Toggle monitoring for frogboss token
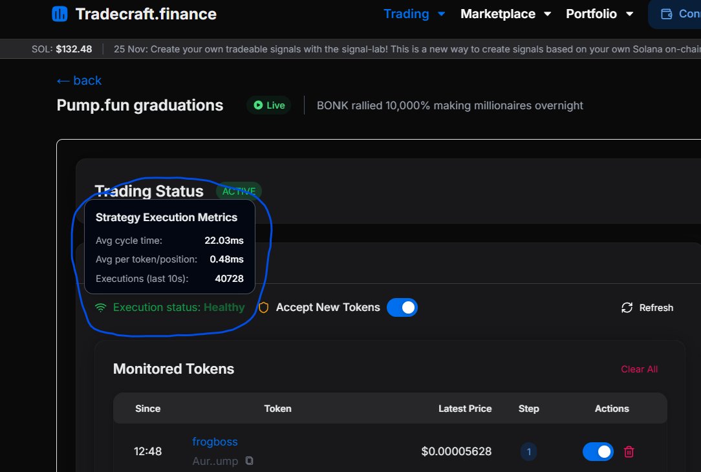Viewport: 701px width, 472px height. click(x=598, y=451)
